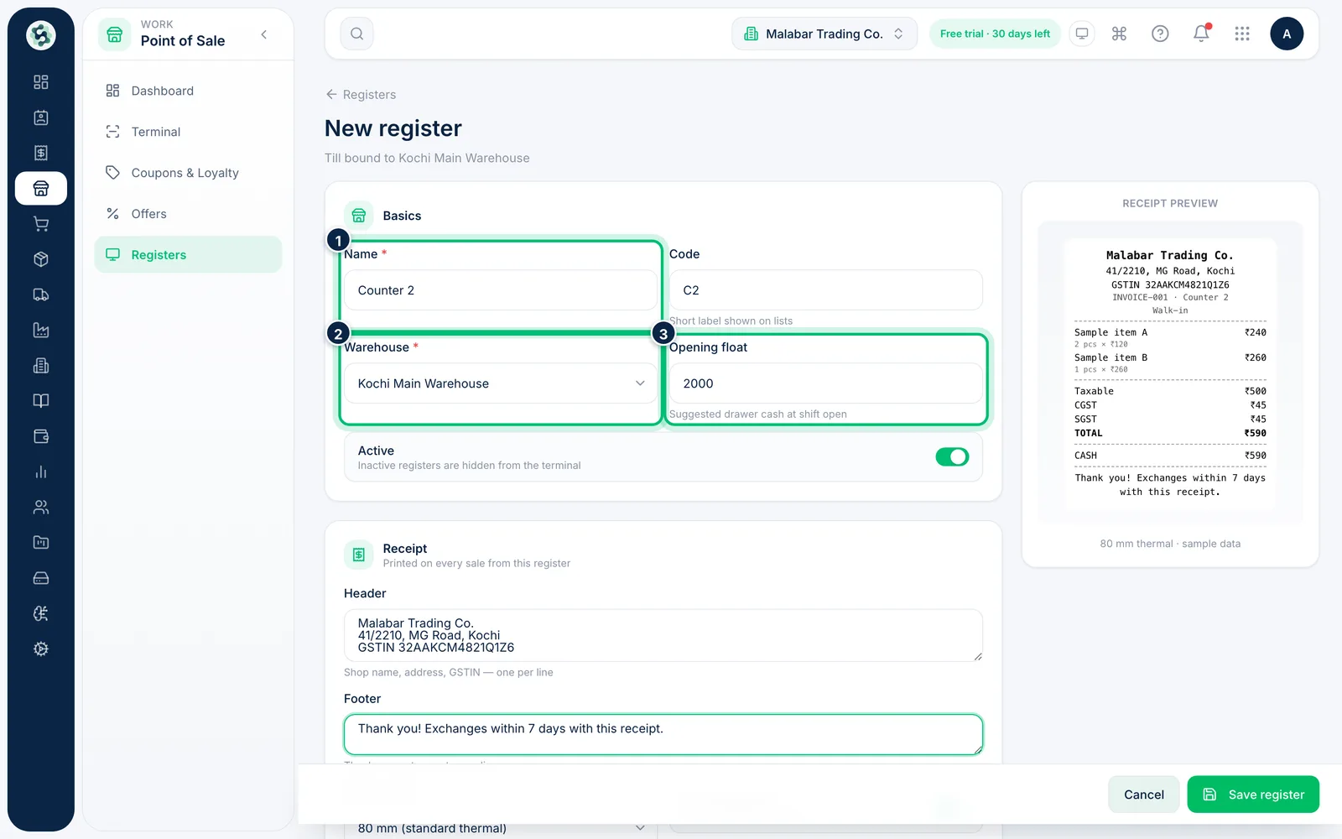Open the user avatar A menu
This screenshot has width=1342, height=839.
(x=1287, y=34)
